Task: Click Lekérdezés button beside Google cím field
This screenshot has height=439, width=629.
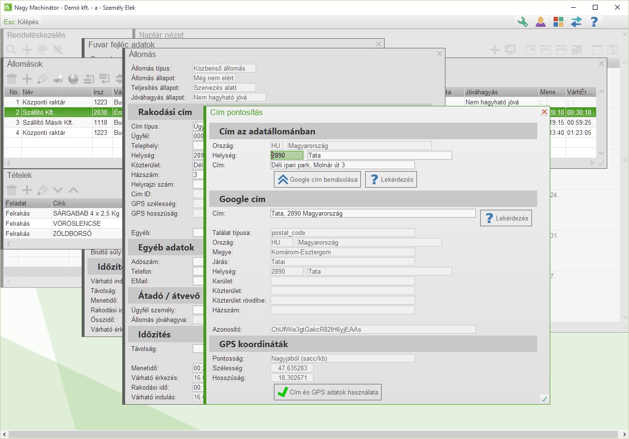Action: click(506, 218)
